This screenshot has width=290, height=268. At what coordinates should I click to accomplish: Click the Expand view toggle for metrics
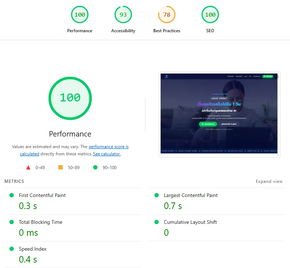point(269,181)
